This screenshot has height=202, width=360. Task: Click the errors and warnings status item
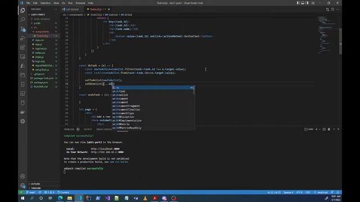coord(49,192)
